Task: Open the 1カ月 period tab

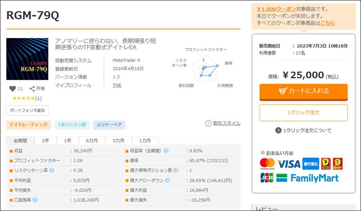Action: tap(145, 141)
